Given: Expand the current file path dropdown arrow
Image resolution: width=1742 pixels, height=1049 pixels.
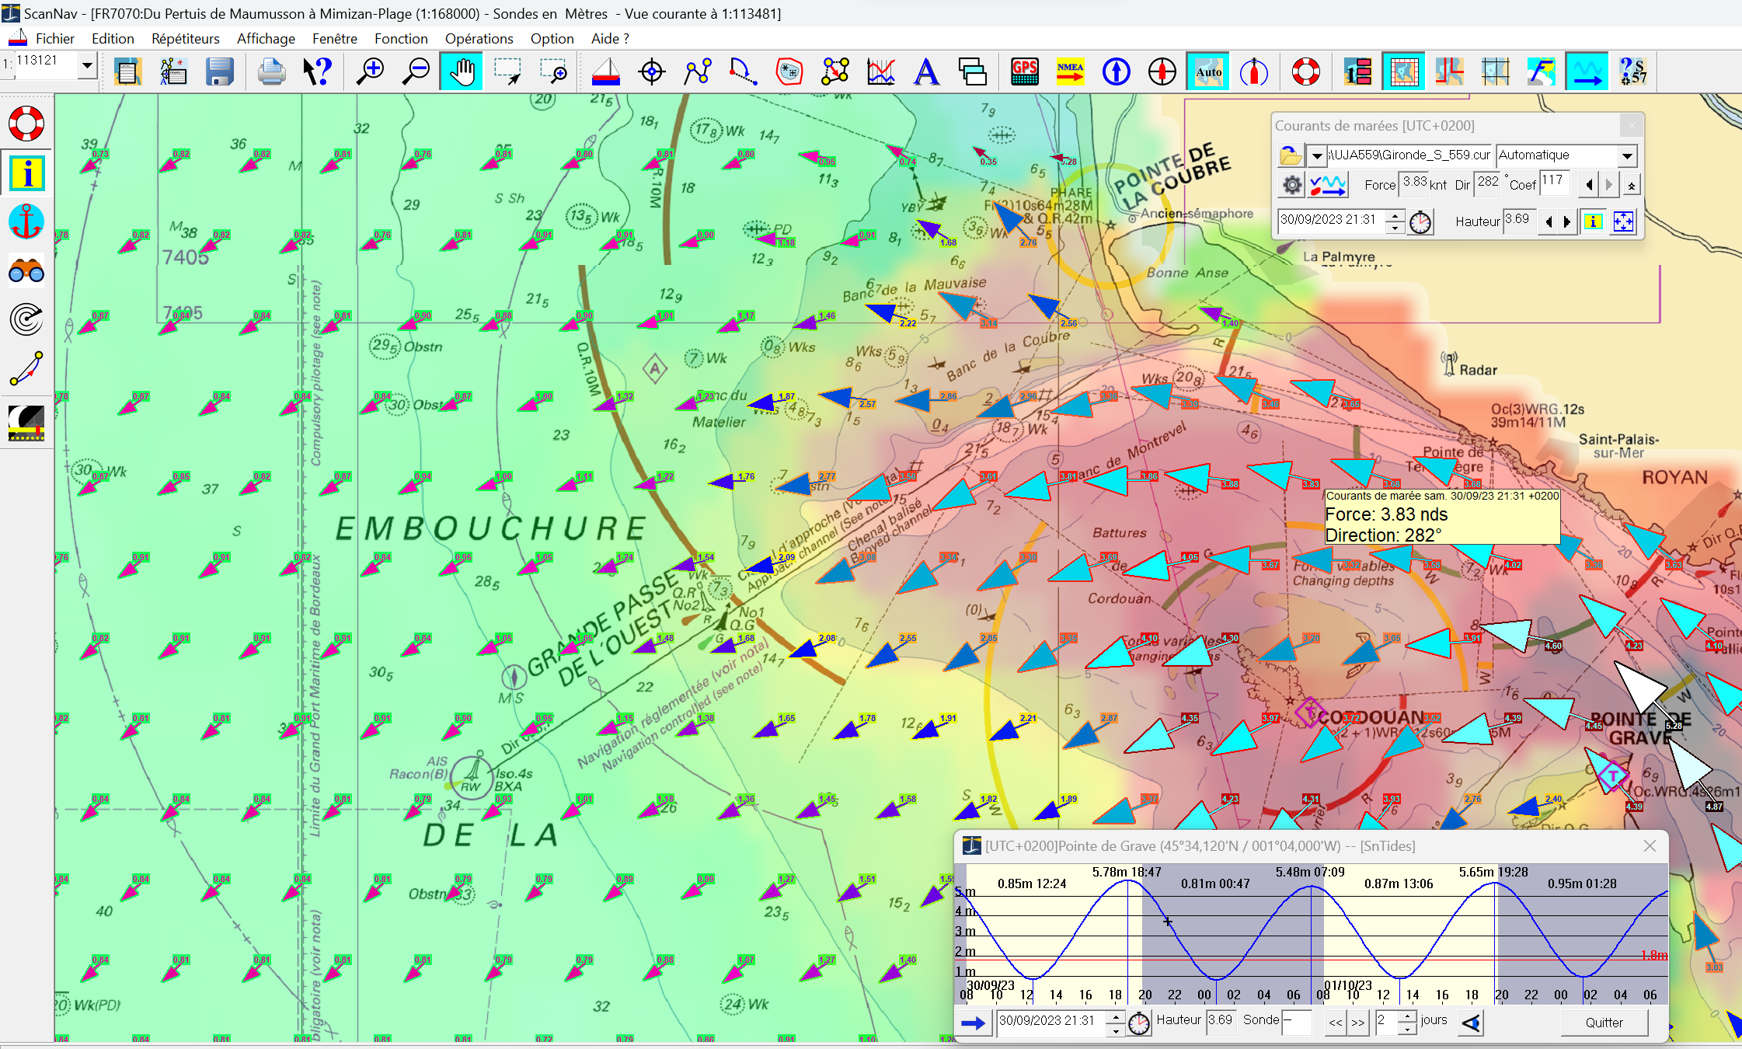Looking at the screenshot, I should coord(1317,155).
